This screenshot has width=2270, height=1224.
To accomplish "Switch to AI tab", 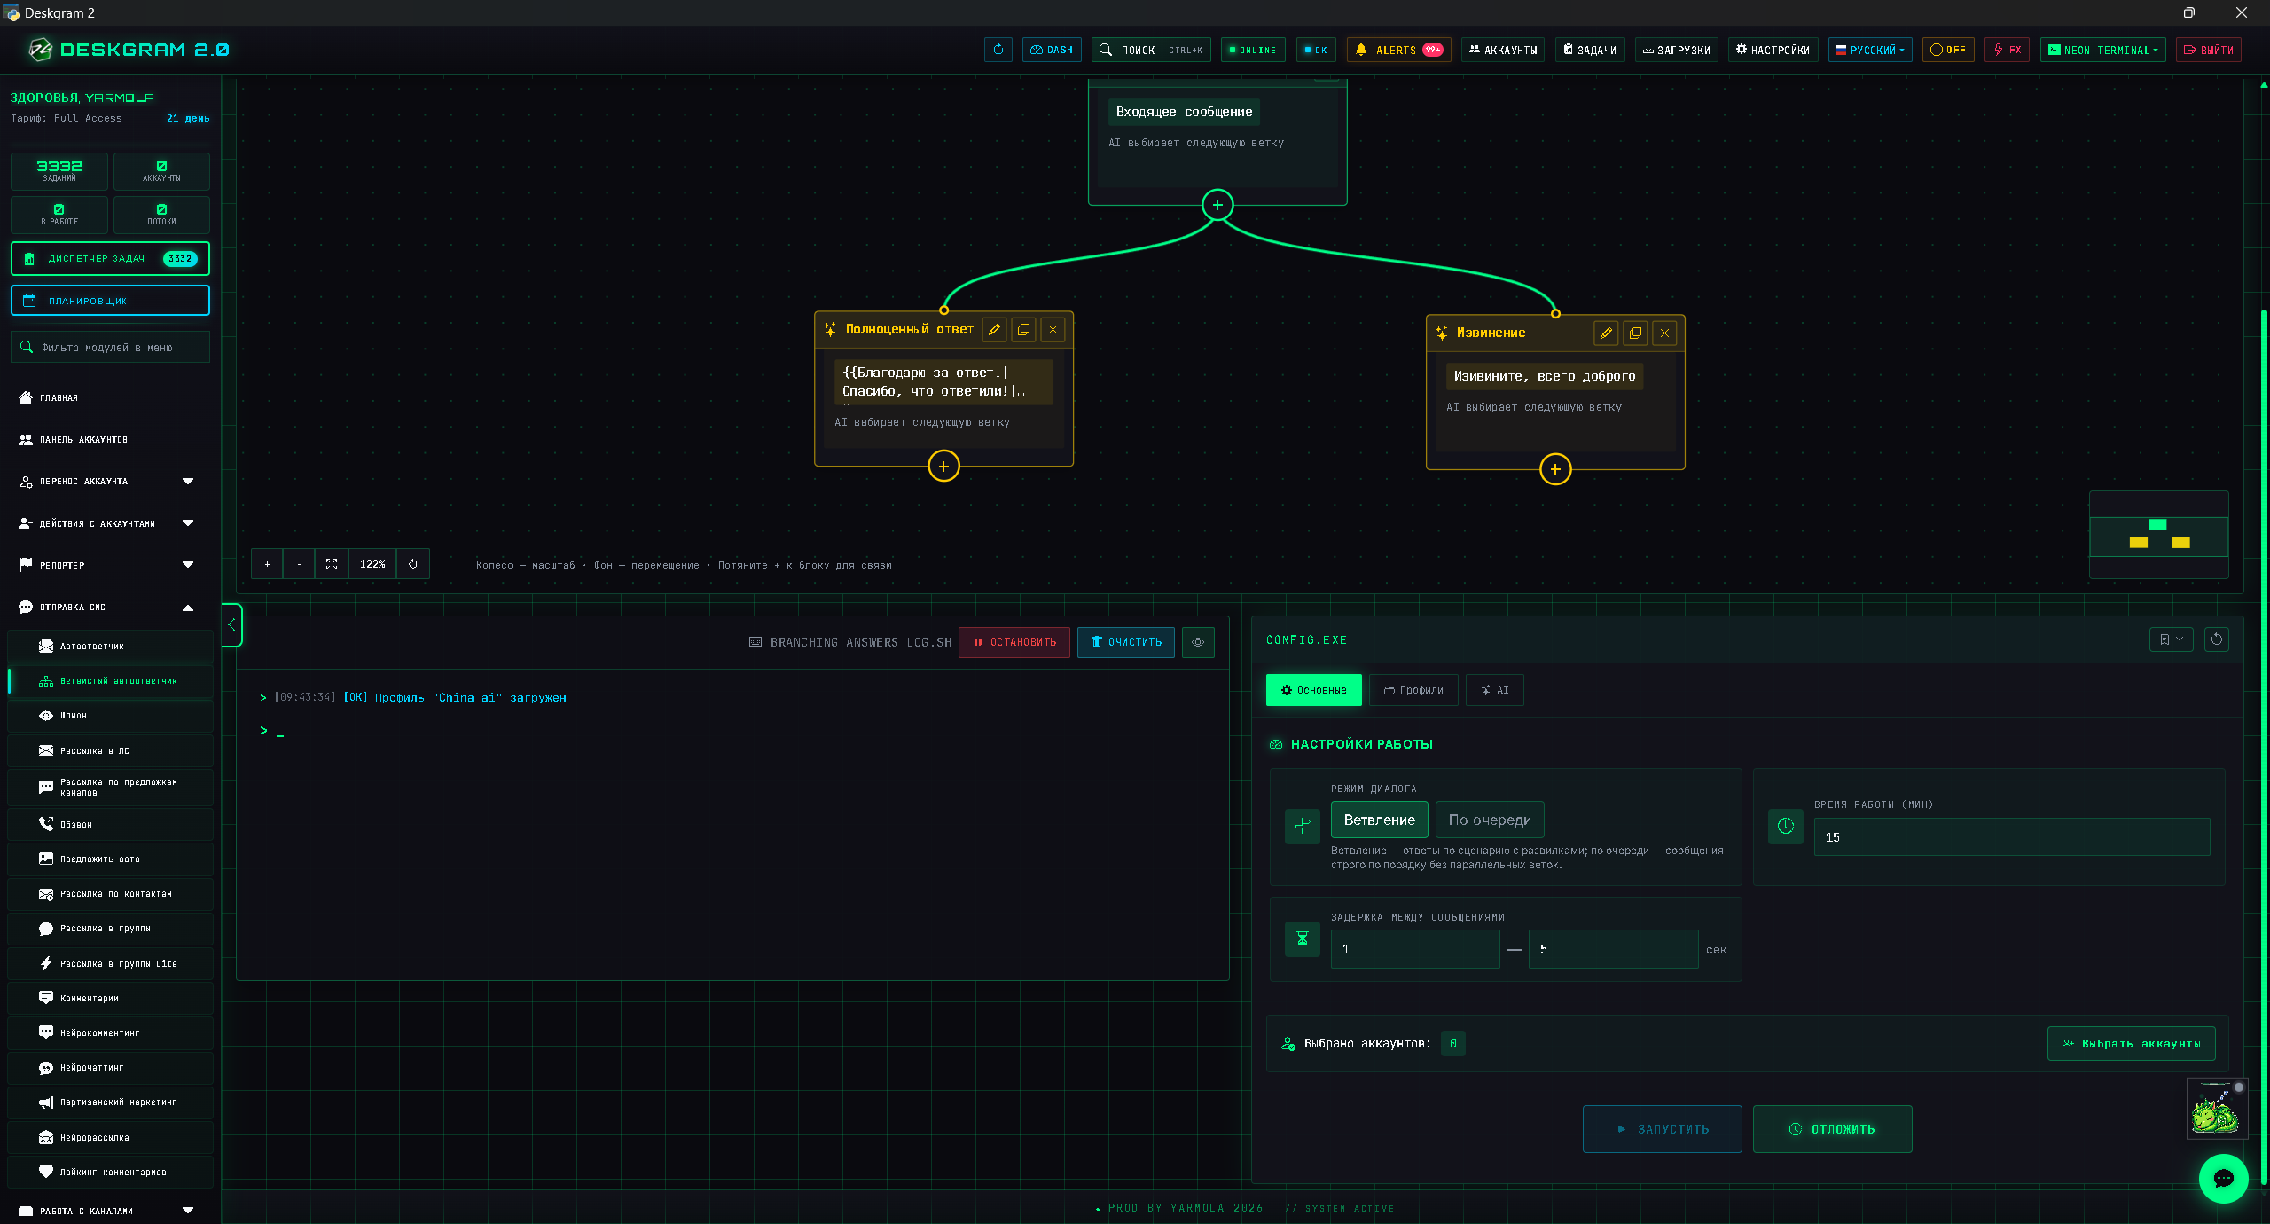I will (x=1495, y=690).
